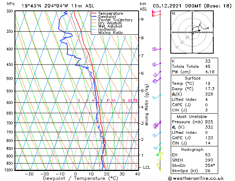Click the Most Unstable CAPE value 120

[x=209, y=138]
